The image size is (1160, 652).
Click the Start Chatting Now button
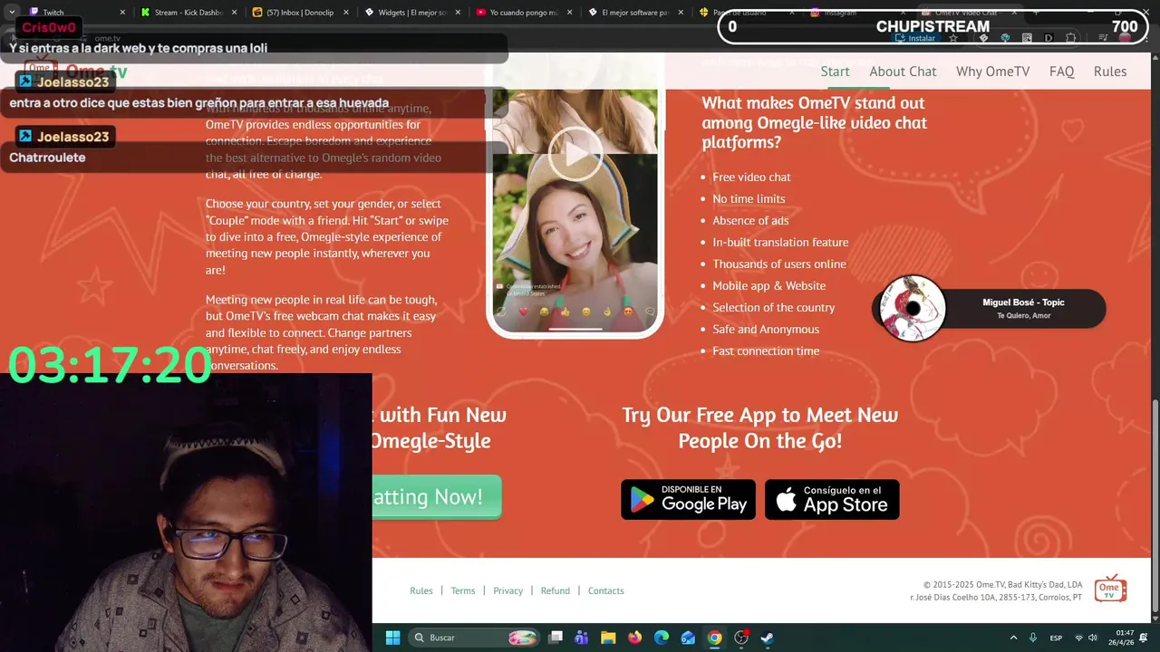[x=437, y=496]
